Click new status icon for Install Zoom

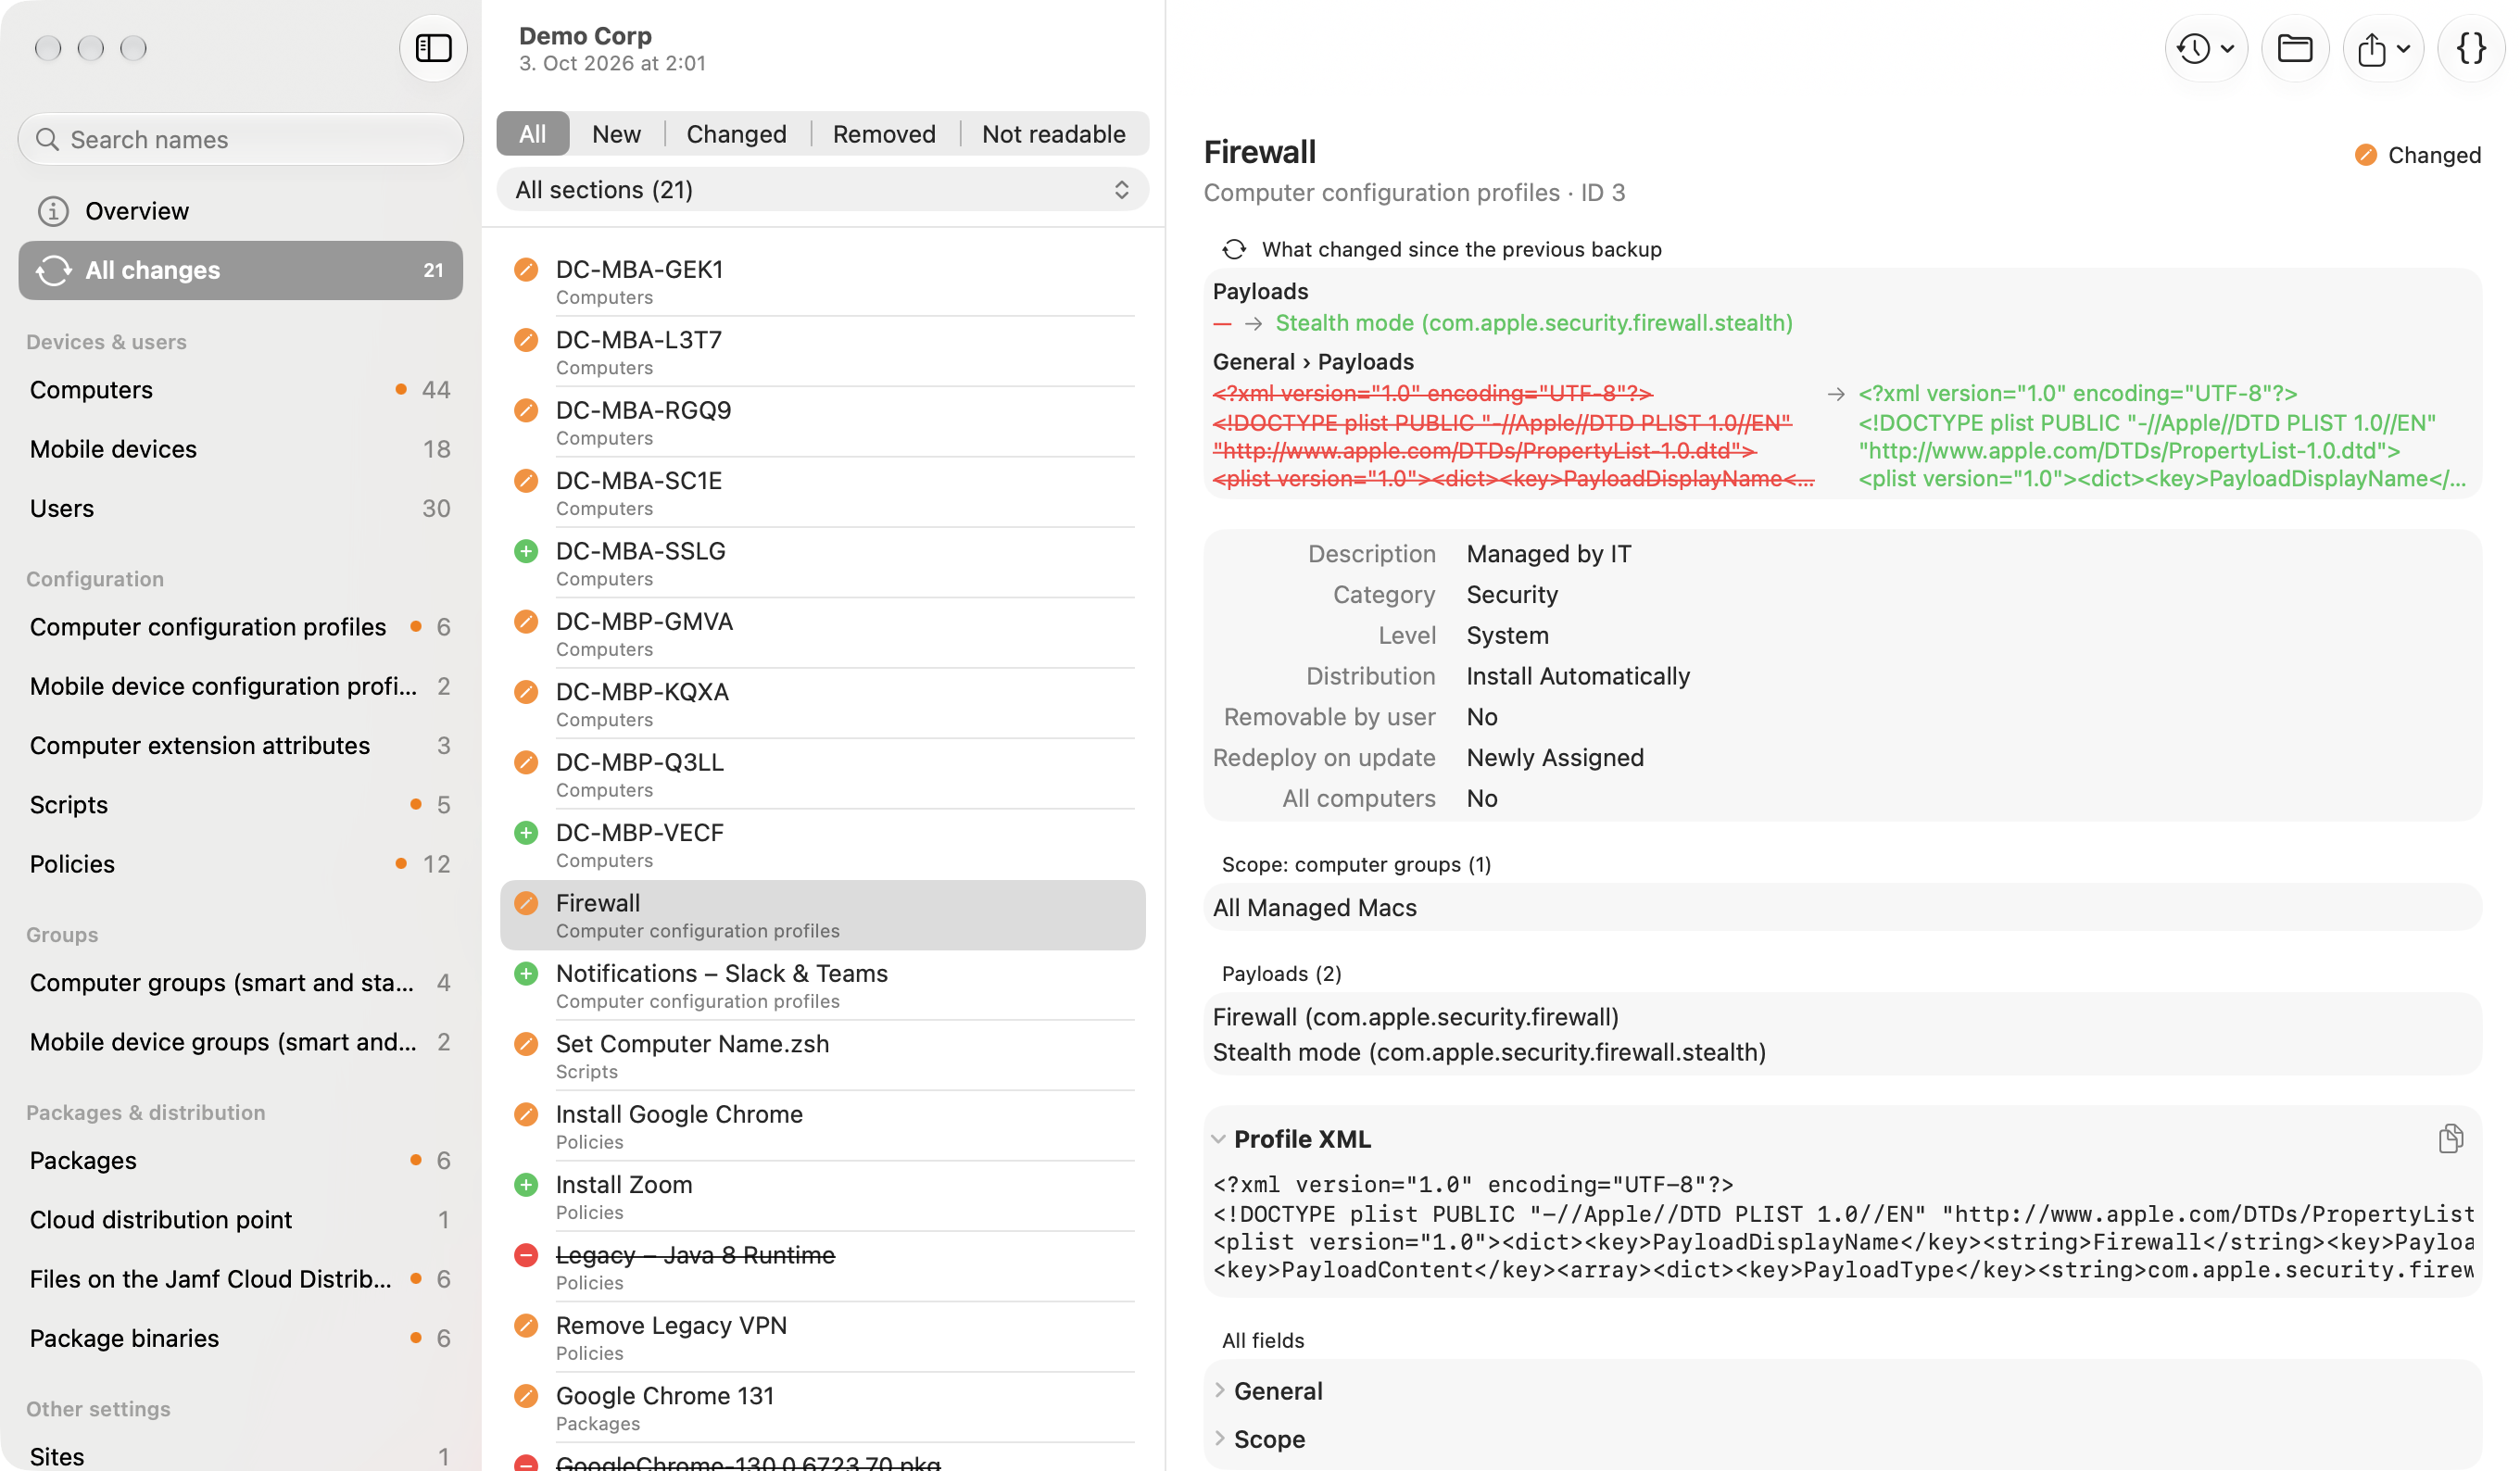(x=526, y=1185)
